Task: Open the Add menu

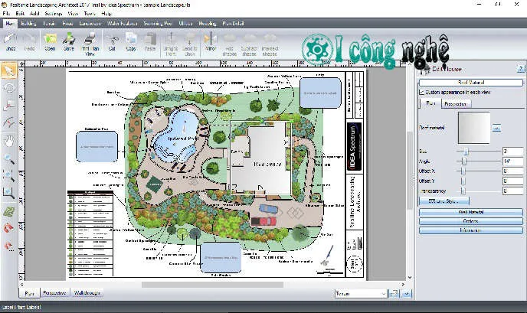Action: [34, 14]
